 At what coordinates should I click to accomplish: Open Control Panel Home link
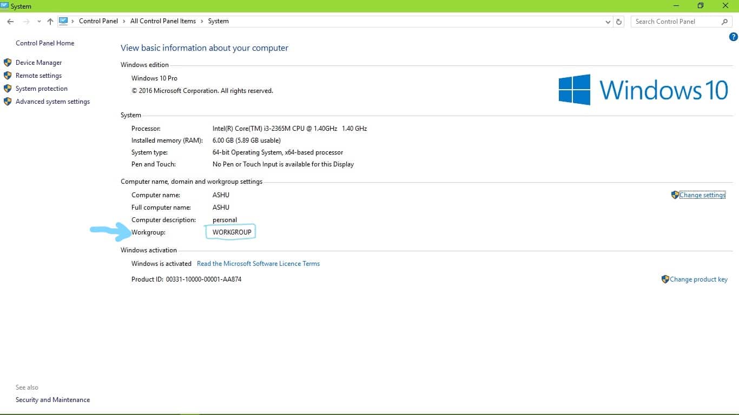point(45,43)
